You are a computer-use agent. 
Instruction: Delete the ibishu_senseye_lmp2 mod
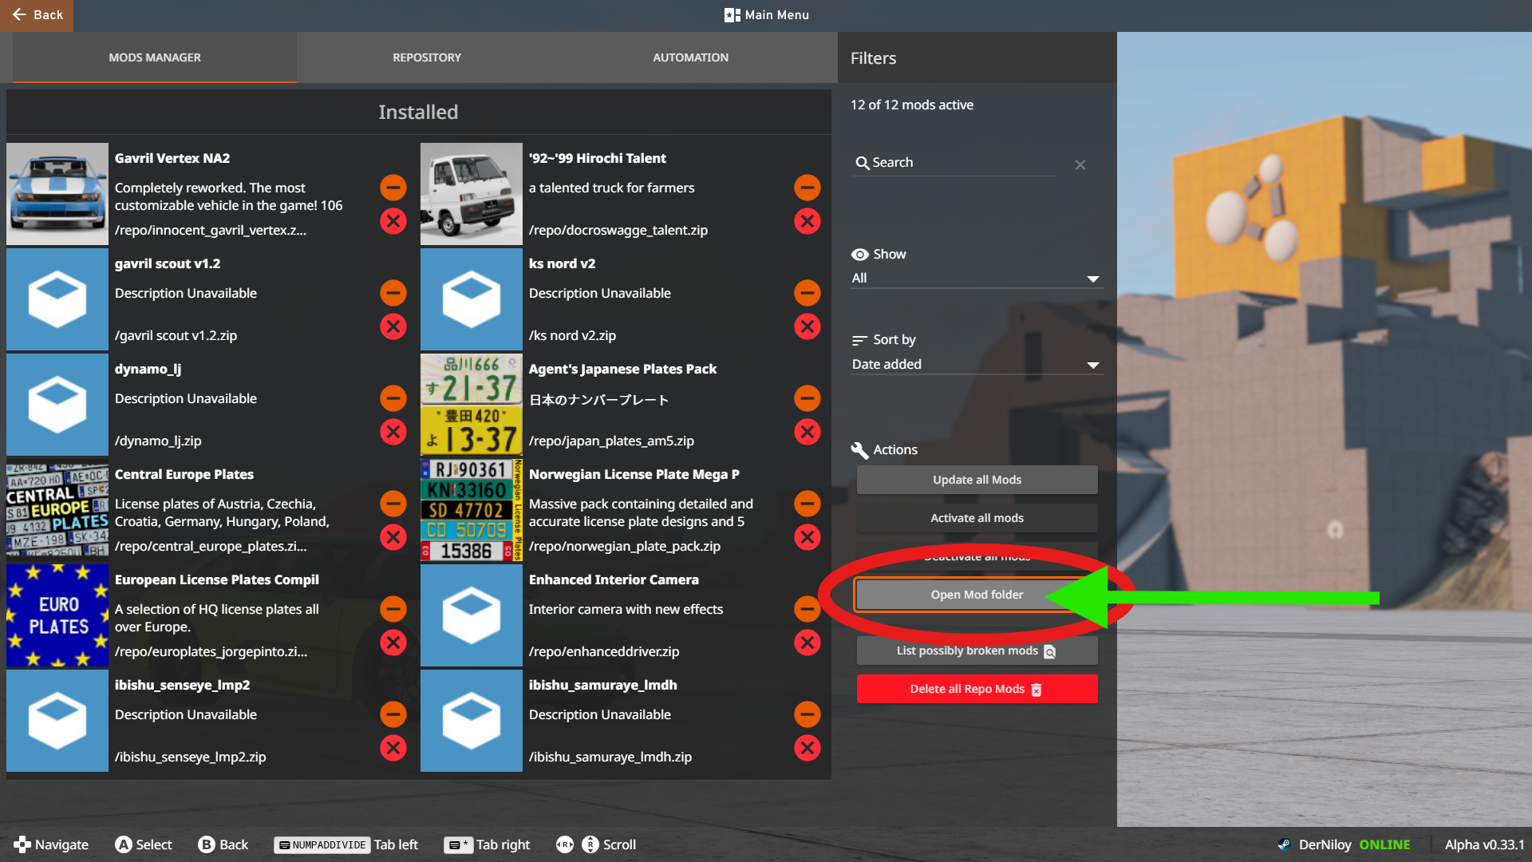393,748
